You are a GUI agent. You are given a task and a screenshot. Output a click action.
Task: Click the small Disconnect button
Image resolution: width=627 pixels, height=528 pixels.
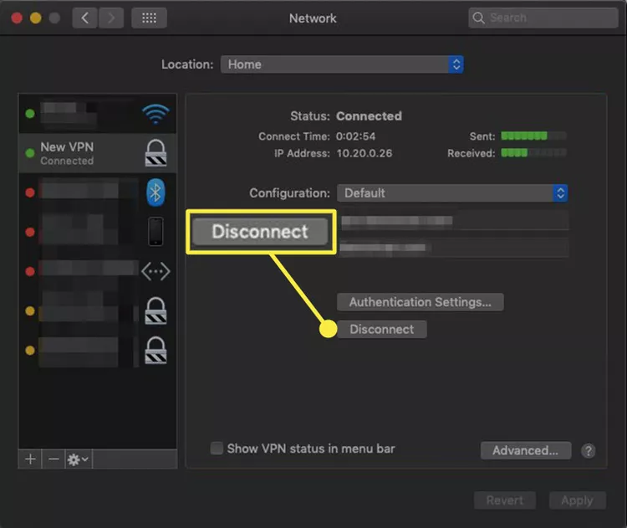(x=382, y=329)
